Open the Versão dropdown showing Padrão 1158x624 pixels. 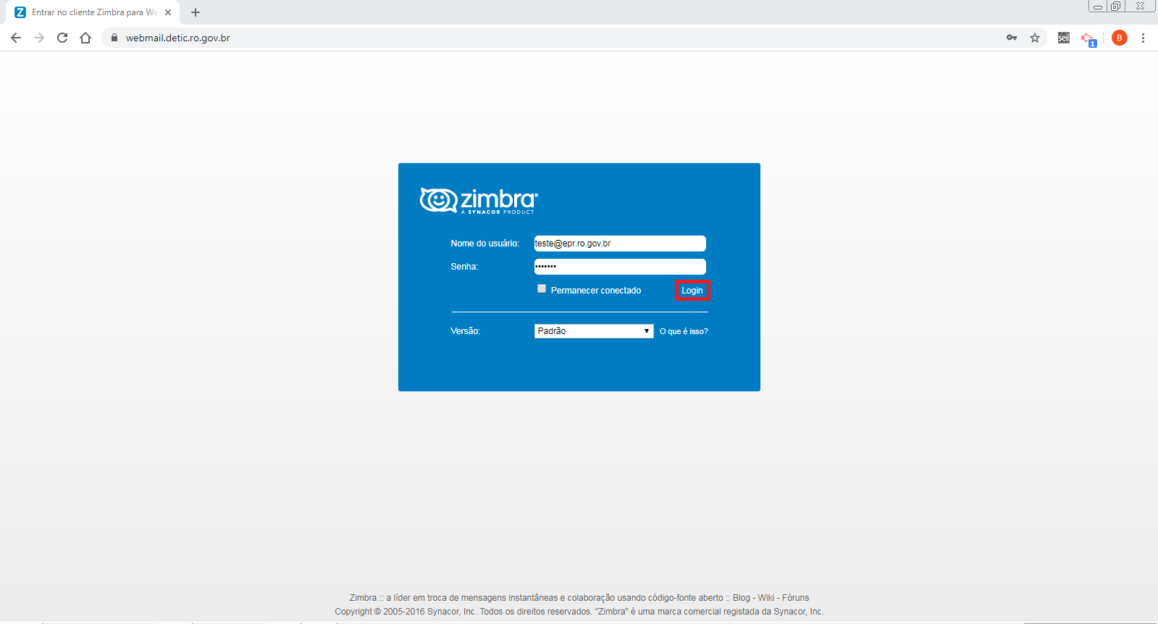[x=594, y=331]
